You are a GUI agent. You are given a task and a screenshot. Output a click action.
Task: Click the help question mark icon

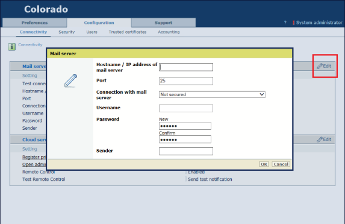pyautogui.click(x=285, y=23)
